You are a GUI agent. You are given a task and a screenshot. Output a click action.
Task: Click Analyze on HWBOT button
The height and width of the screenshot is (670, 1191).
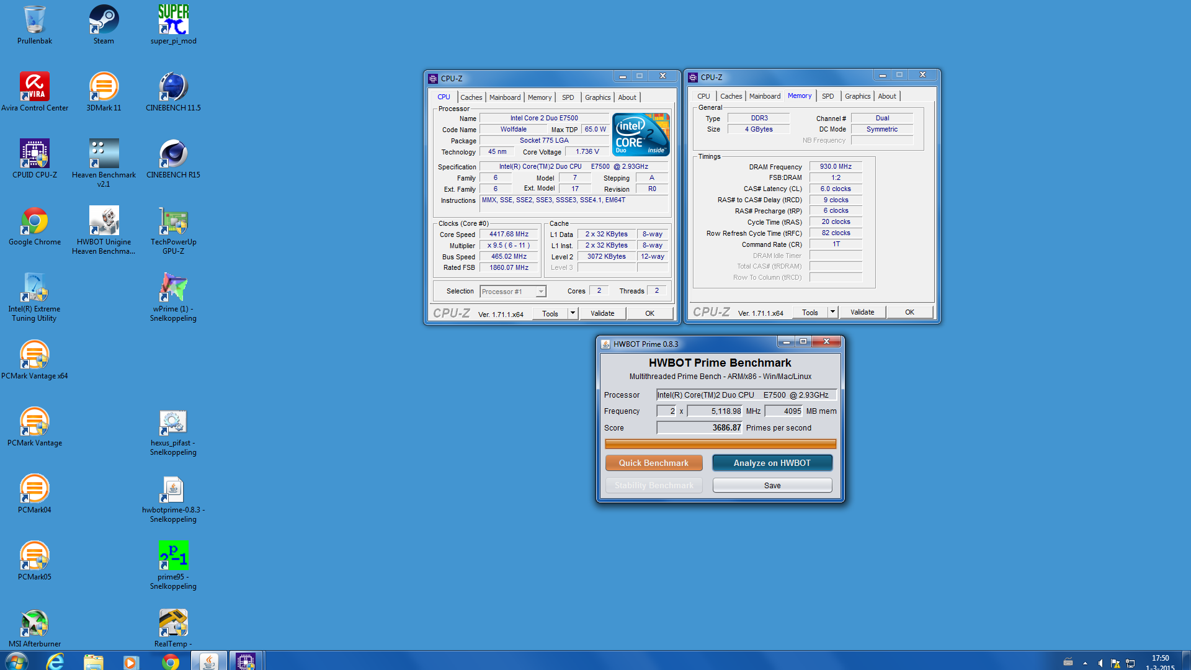(772, 463)
